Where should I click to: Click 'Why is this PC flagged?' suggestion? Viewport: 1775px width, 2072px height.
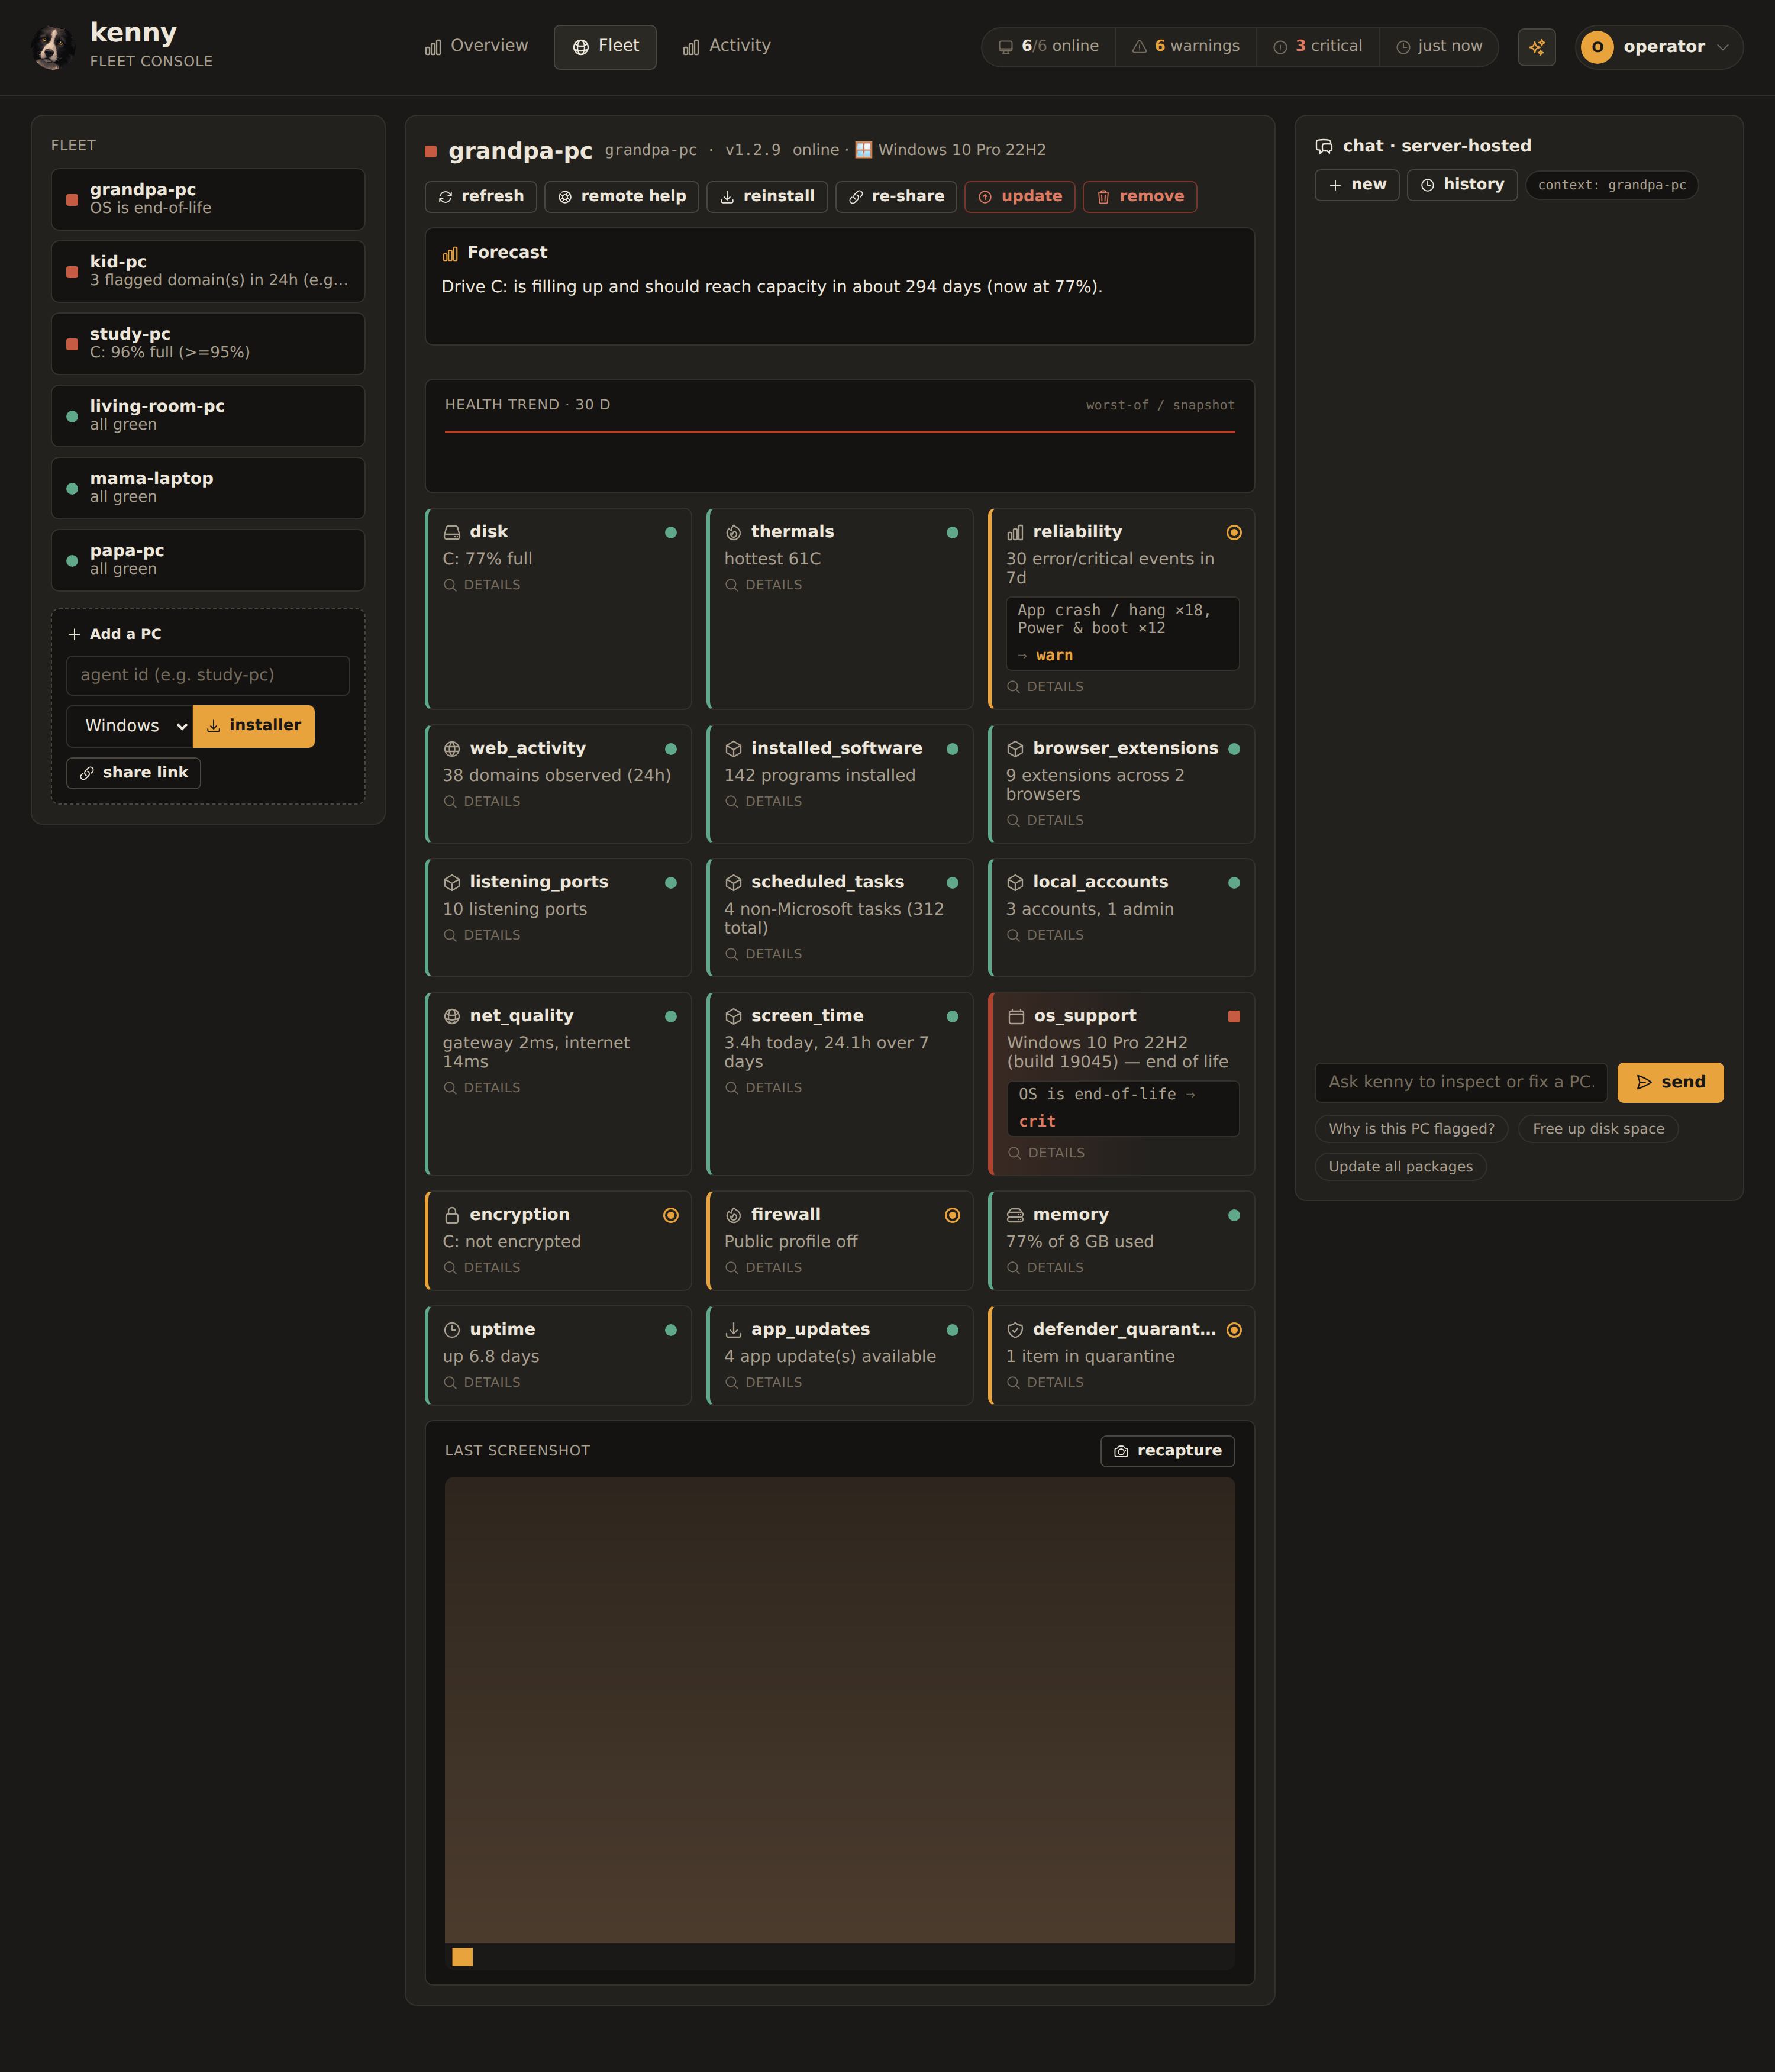tap(1411, 1129)
